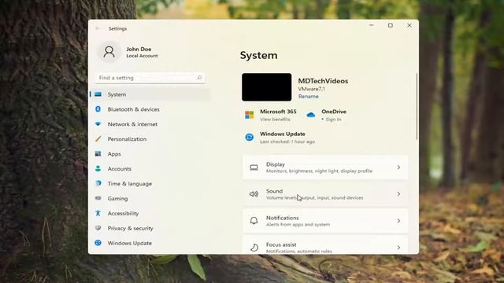Expand the Focus assist chevron
The height and width of the screenshot is (283, 504).
click(398, 248)
